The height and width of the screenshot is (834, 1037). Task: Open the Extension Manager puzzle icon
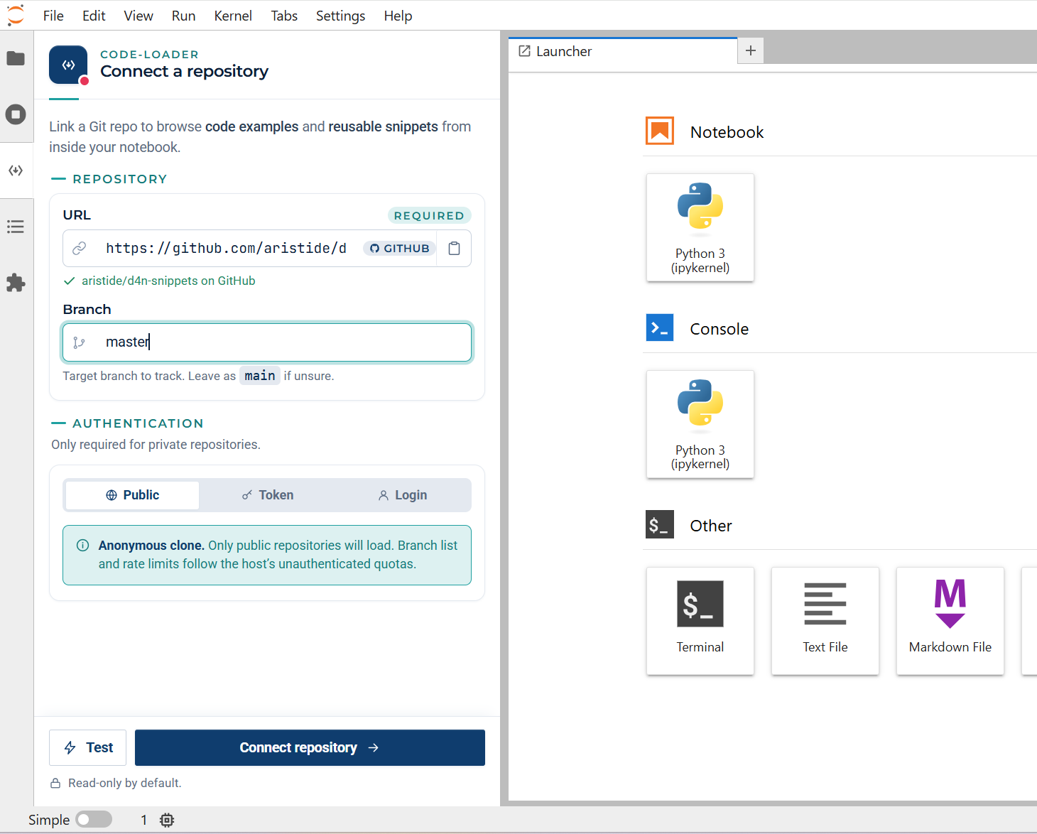point(16,283)
